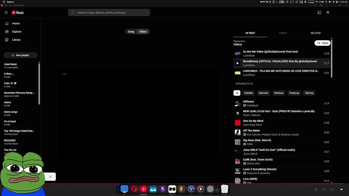Open ChatGPT in the dock
Image resolution: width=349 pixels, height=196 pixels.
coord(210,189)
